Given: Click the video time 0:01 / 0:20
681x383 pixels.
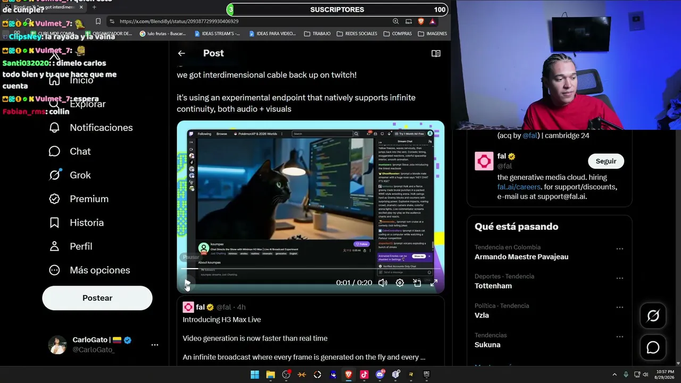Looking at the screenshot, I should [354, 283].
